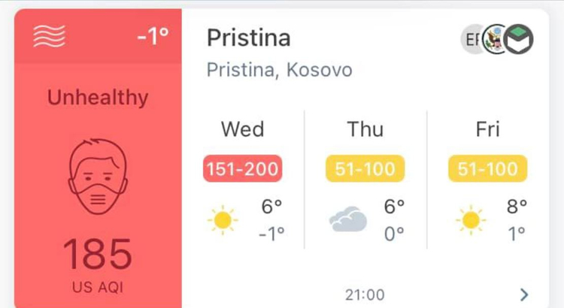Select the Fri forecast column heading
Image resolution: width=564 pixels, height=308 pixels.
click(x=488, y=129)
